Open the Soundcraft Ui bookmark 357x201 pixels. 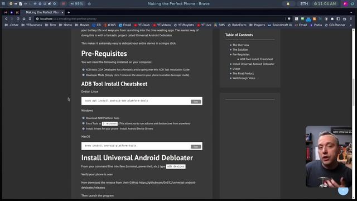(280, 25)
